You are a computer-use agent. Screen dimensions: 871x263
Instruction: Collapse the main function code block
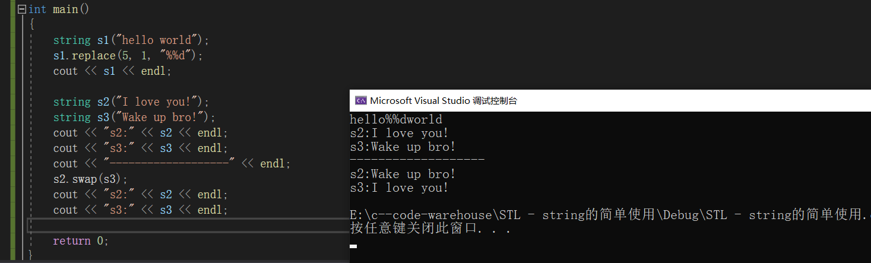(x=22, y=10)
